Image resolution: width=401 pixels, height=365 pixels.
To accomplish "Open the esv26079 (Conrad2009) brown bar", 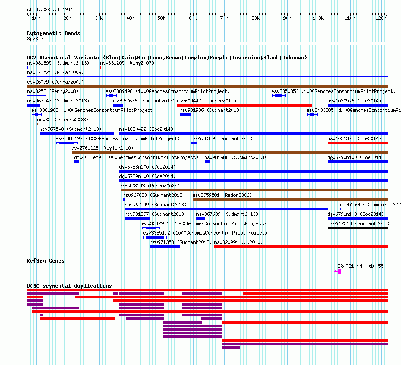I will click(x=207, y=86).
